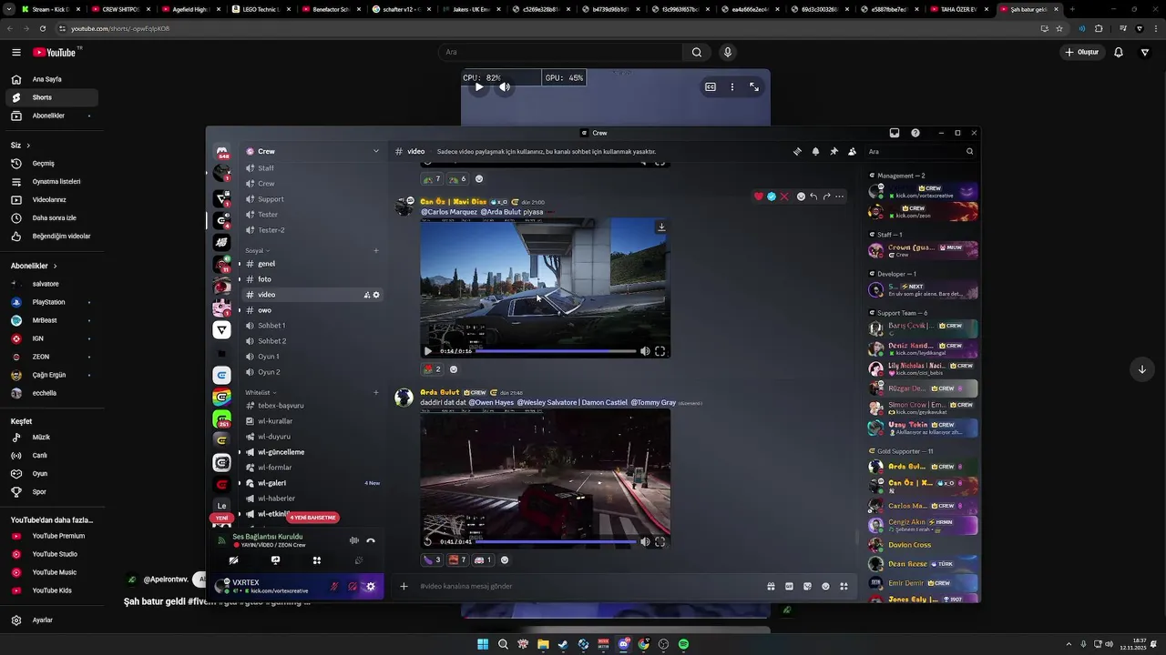1166x655 pixels.
Task: Mute volume on first Discord video
Action: click(x=645, y=351)
